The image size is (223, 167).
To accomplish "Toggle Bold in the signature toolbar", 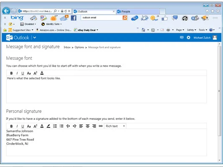I will coord(11,126).
